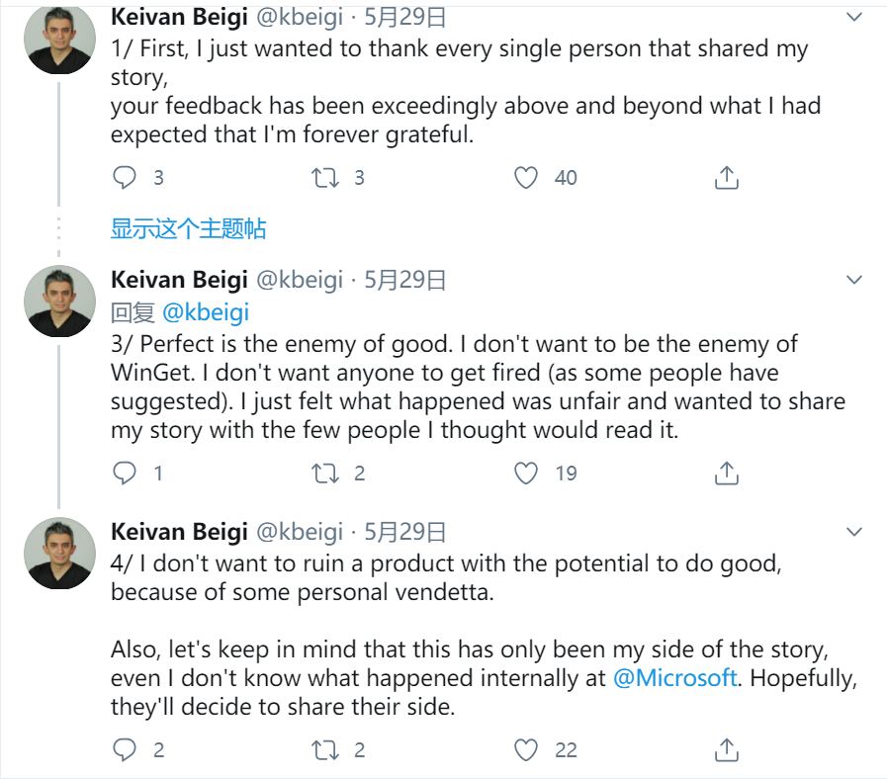Screen dimensions: 887x779
Task: Open Keivan Beigi's avatar on first tweet
Action: point(60,40)
